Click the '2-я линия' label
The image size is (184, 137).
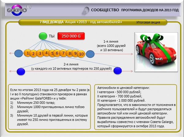tap(71, 64)
